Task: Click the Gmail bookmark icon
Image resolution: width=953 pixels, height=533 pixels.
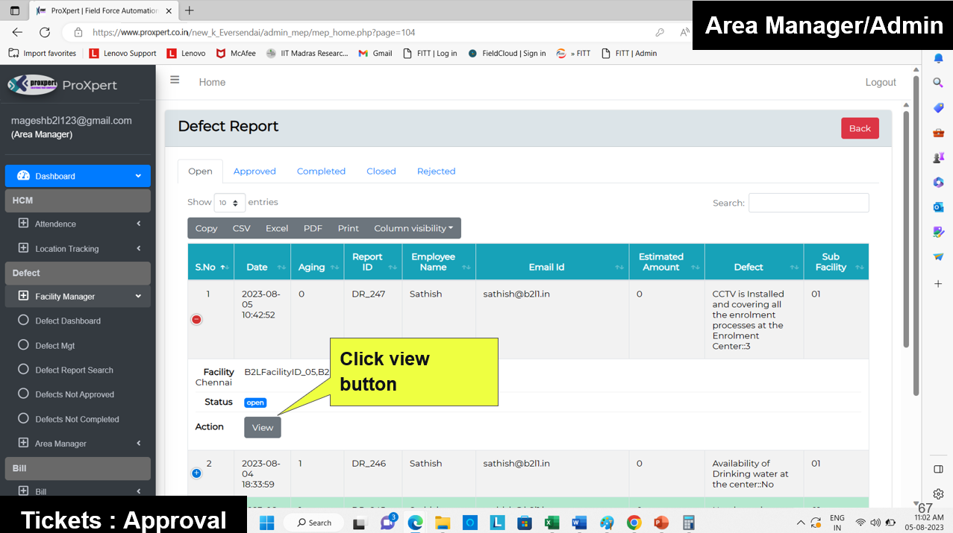Action: (x=363, y=54)
